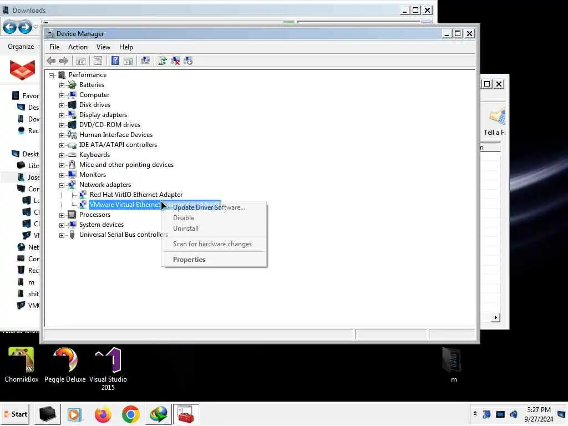This screenshot has width=568, height=426.
Task: Select the Keyboards category icon
Action: click(x=72, y=155)
